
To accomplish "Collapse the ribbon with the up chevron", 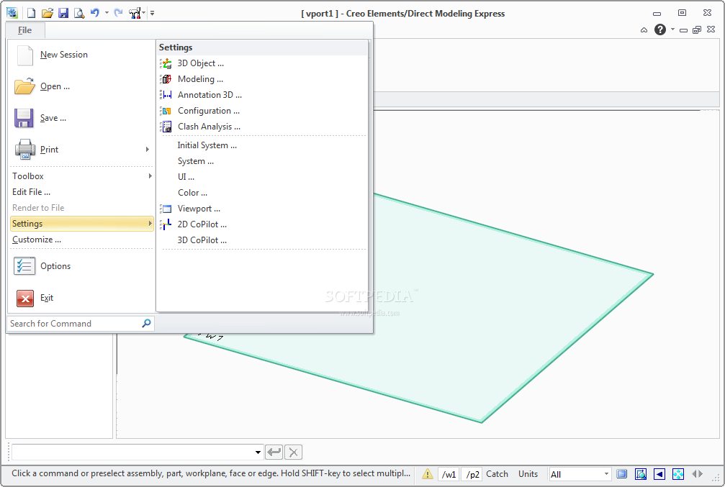I will [644, 30].
